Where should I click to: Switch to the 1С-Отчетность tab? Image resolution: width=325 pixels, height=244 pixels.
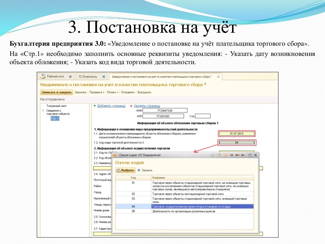point(88,77)
